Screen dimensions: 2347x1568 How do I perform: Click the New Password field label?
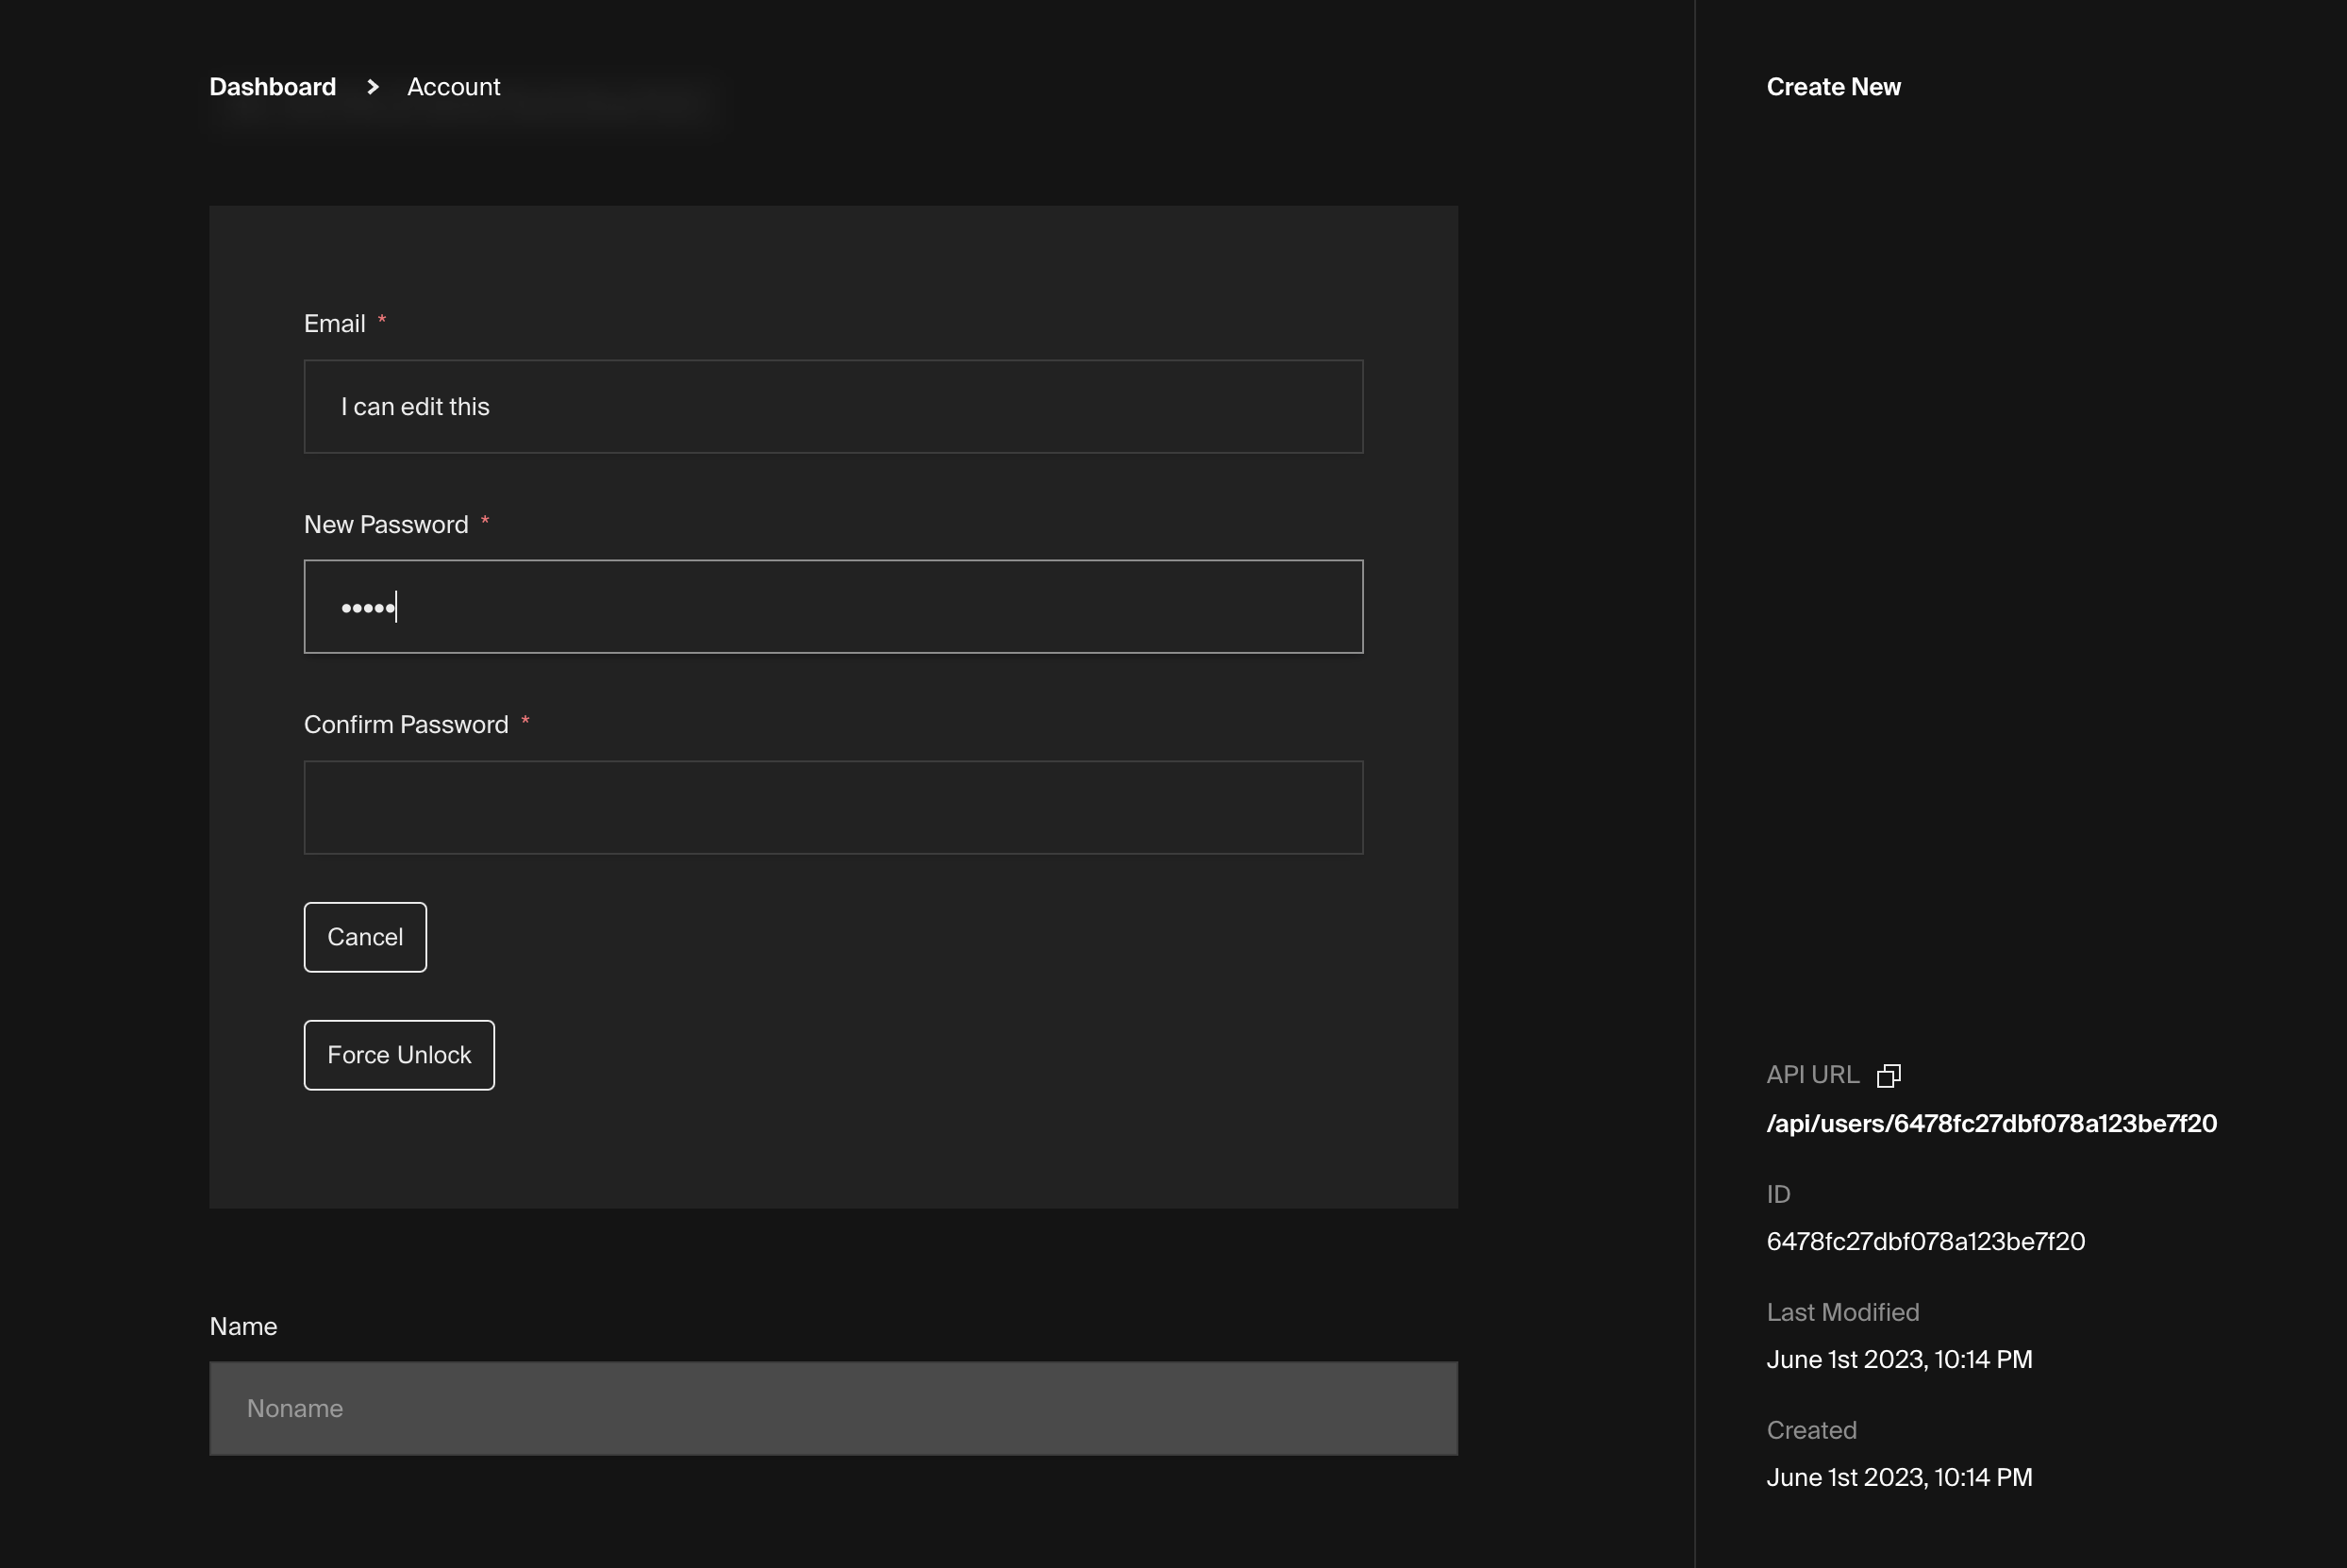pos(386,523)
